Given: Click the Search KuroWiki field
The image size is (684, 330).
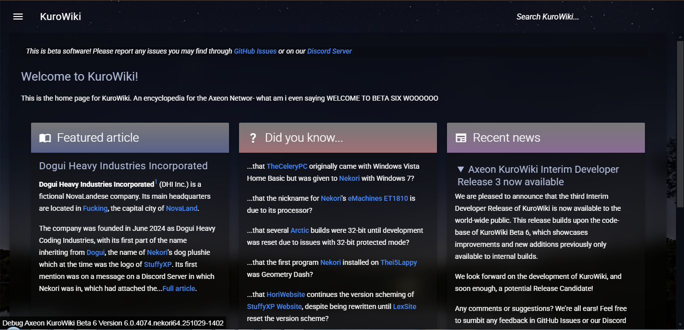Looking at the screenshot, I should [x=547, y=16].
